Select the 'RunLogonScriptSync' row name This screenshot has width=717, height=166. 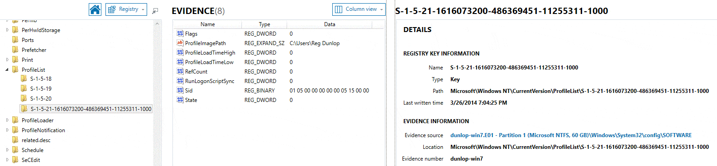[x=210, y=81]
